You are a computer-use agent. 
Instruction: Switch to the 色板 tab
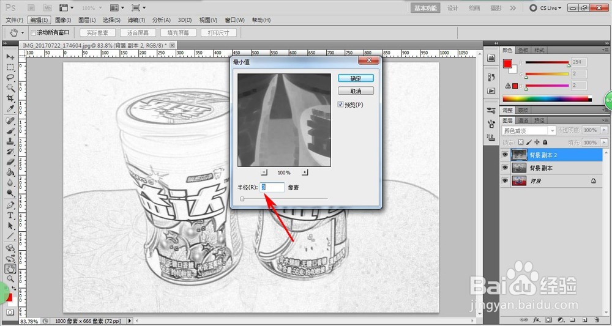(523, 50)
